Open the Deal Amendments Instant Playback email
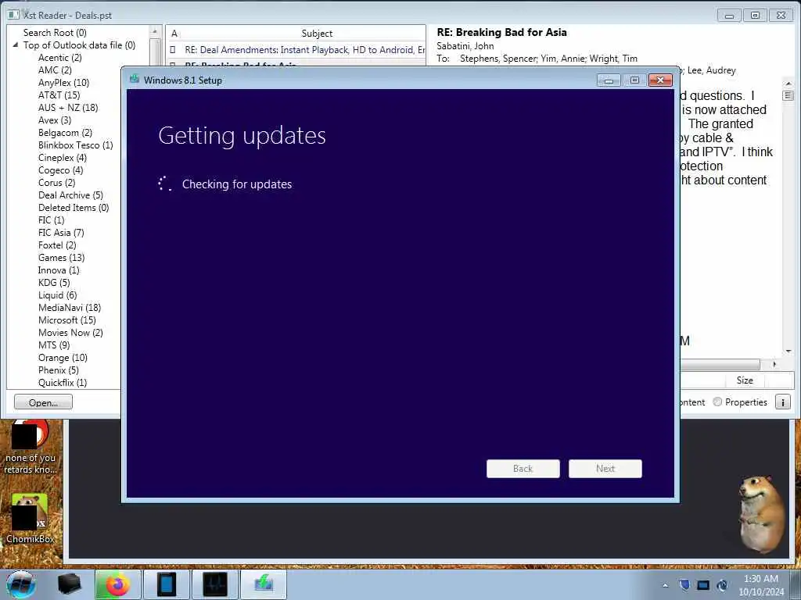This screenshot has height=600, width=801. (304, 49)
